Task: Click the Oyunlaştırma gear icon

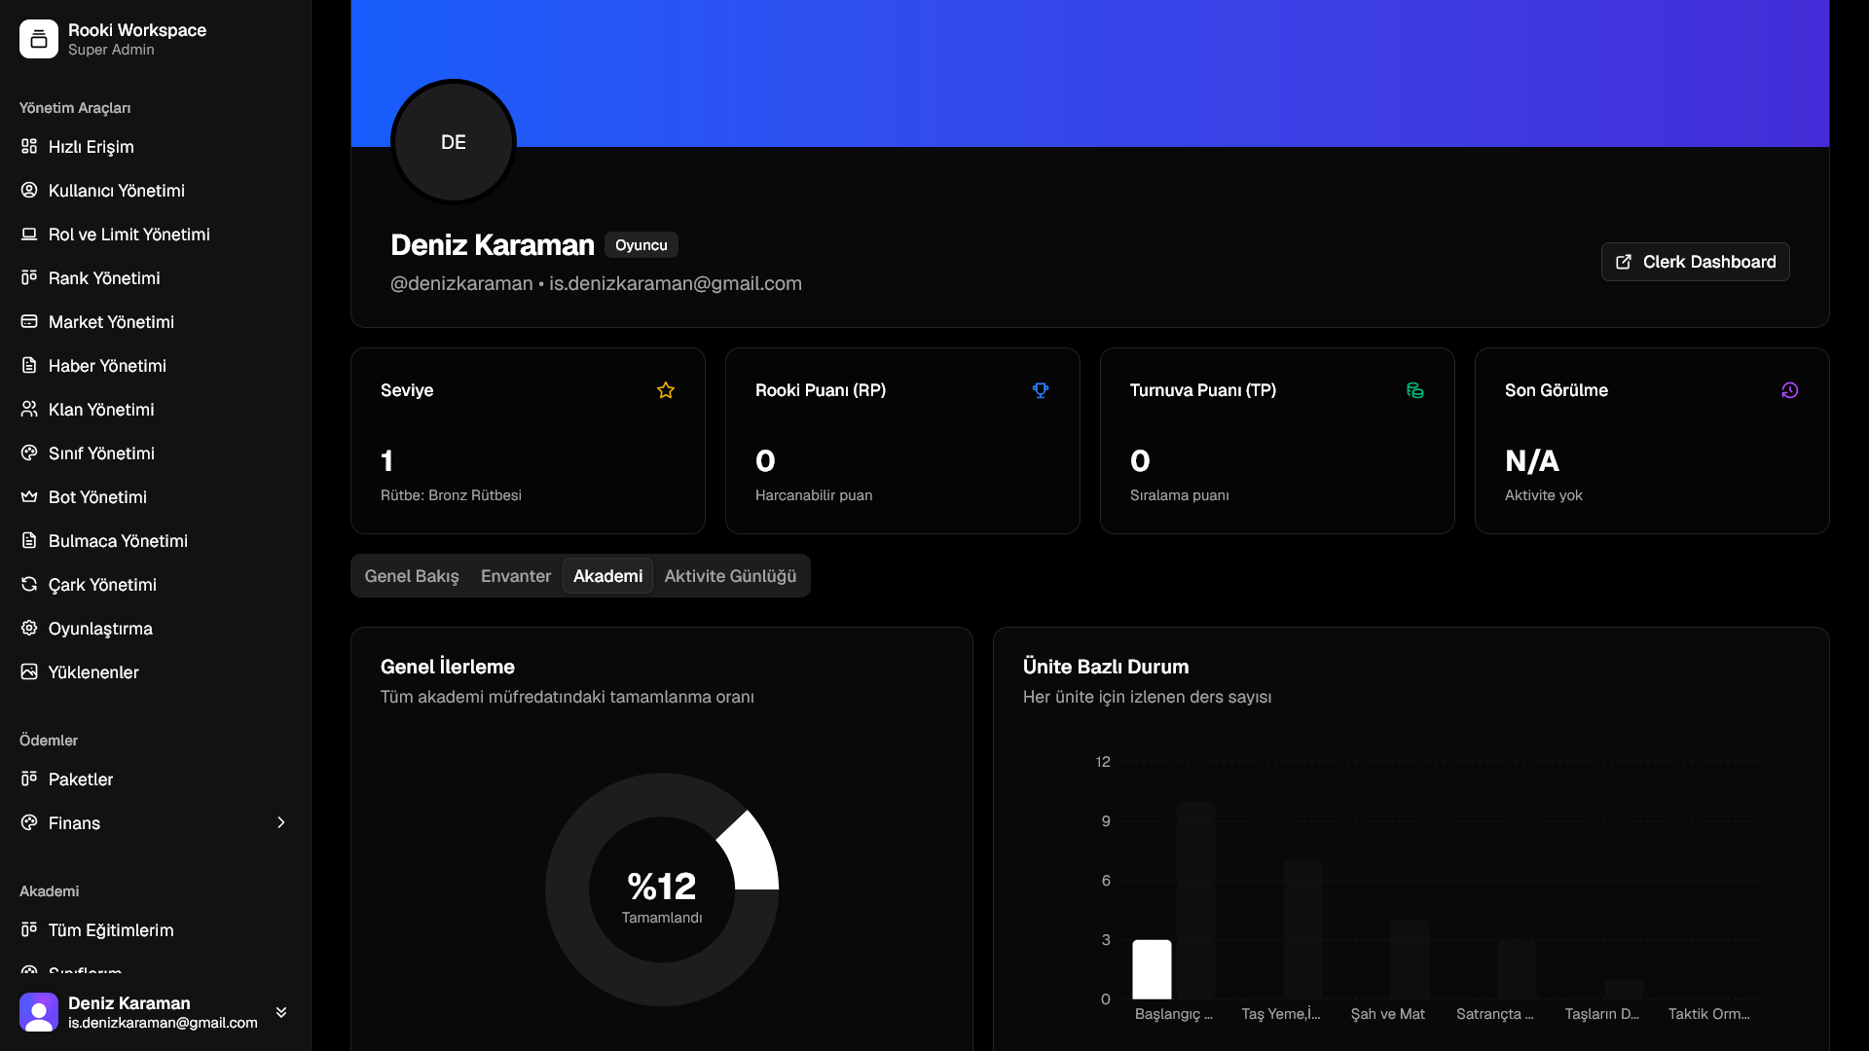Action: (29, 628)
